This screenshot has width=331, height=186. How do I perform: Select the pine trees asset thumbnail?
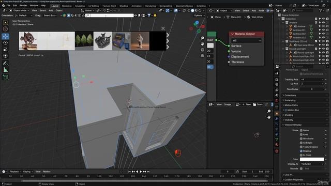pyautogui.click(x=84, y=41)
